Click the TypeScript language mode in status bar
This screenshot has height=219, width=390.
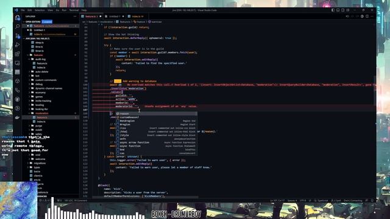click(x=322, y=201)
